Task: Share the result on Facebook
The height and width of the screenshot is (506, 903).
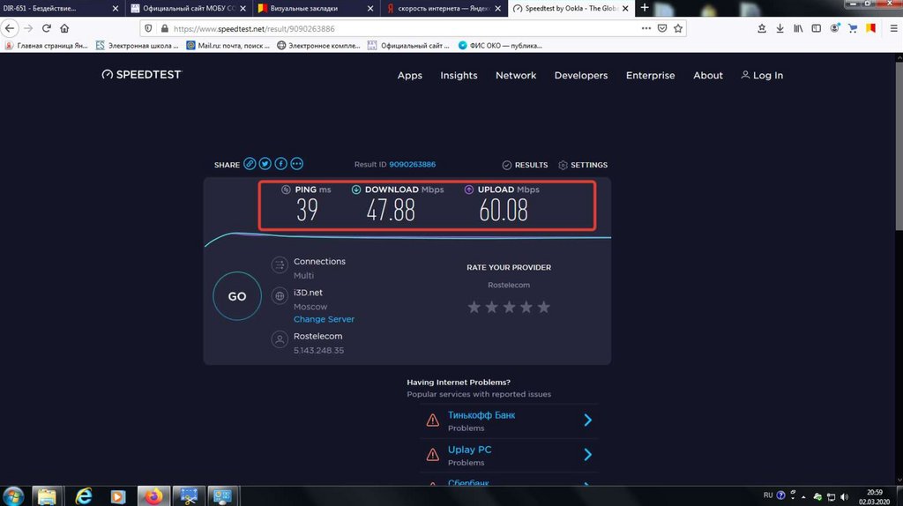Action: 280,164
